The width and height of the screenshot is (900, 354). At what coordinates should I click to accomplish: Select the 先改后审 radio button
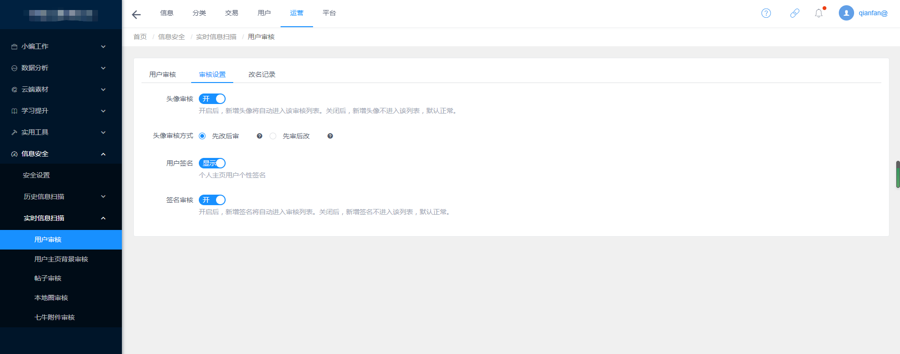[x=202, y=136]
